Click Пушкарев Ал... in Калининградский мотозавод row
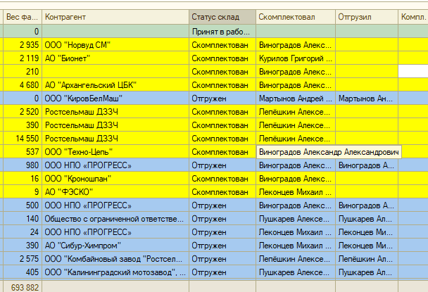428x292 pixels. tap(367, 272)
